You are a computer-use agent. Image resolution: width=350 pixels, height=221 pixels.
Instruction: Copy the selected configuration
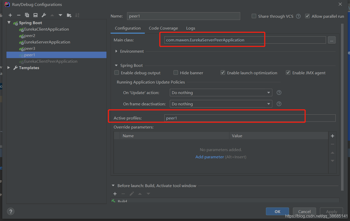[27, 15]
